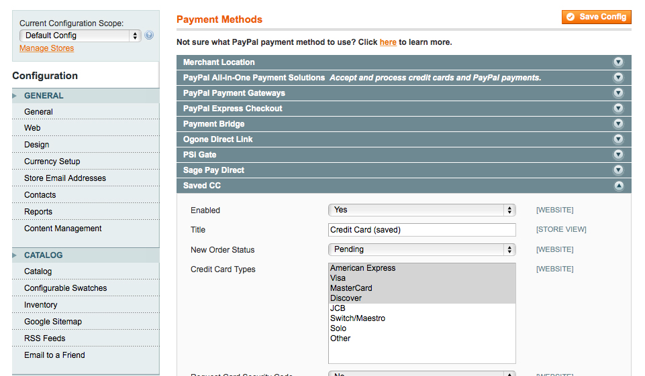Image resolution: width=645 pixels, height=376 pixels.
Task: Click the Manage Stores link
Action: pyautogui.click(x=47, y=48)
